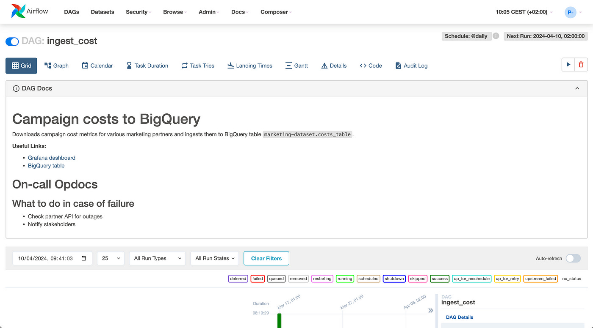Open the Audit Log icon
593x328 pixels.
click(x=398, y=66)
